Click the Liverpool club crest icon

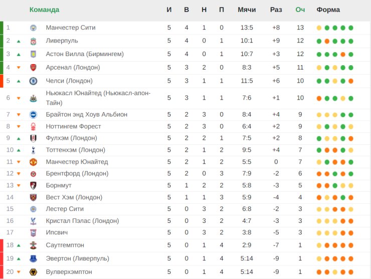[x=34, y=41]
